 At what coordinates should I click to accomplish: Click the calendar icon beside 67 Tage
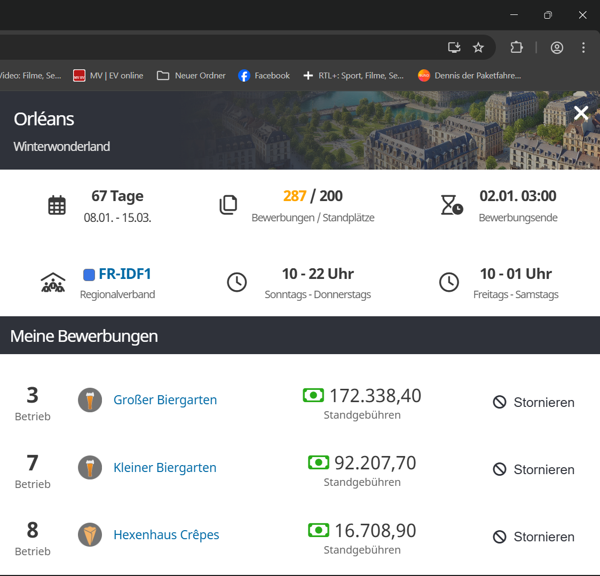(x=57, y=205)
